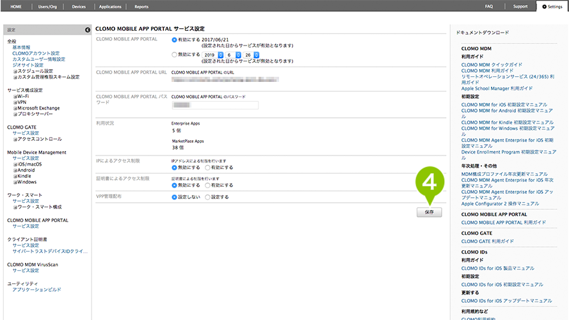
Task: Select 有効にする for CLOMO MOBILE APP PORTAL
Action: (x=174, y=40)
